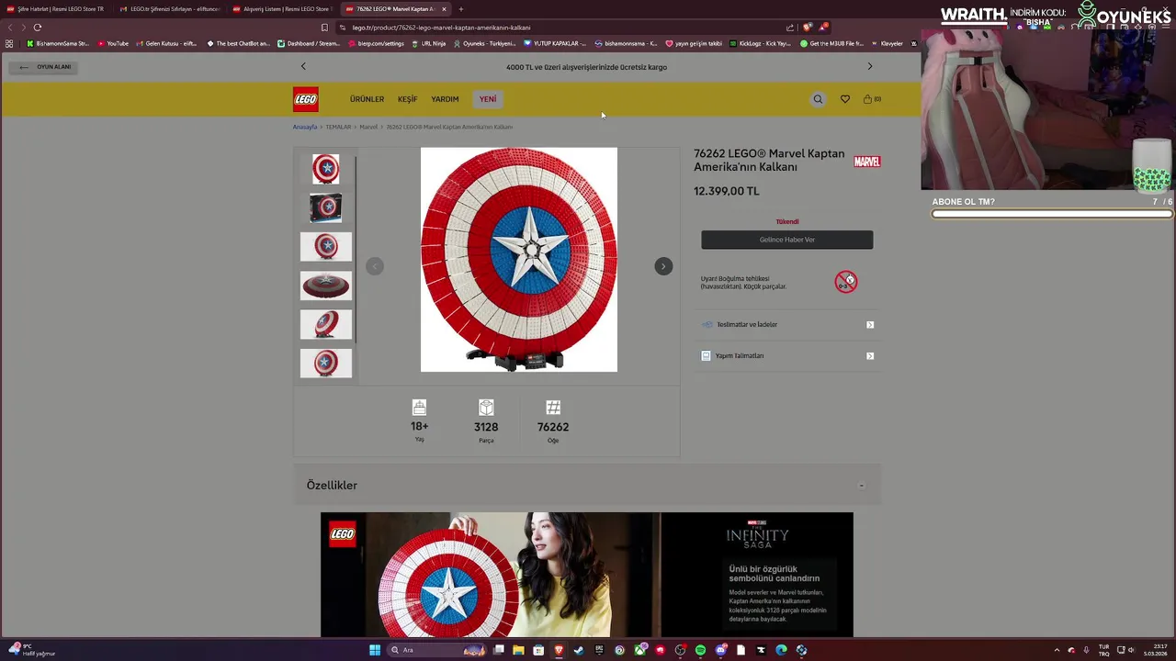The width and height of the screenshot is (1176, 661).
Task: Open the YARDIM menu
Action: click(445, 99)
